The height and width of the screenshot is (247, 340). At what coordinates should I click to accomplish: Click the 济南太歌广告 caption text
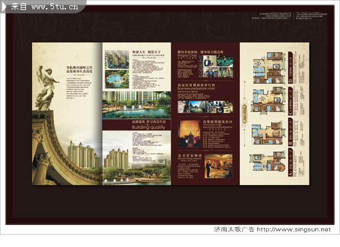pos(234,230)
